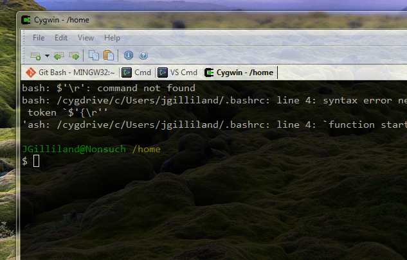Click the 'syntax error' text on line two
This screenshot has height=260, width=407.
(357, 101)
